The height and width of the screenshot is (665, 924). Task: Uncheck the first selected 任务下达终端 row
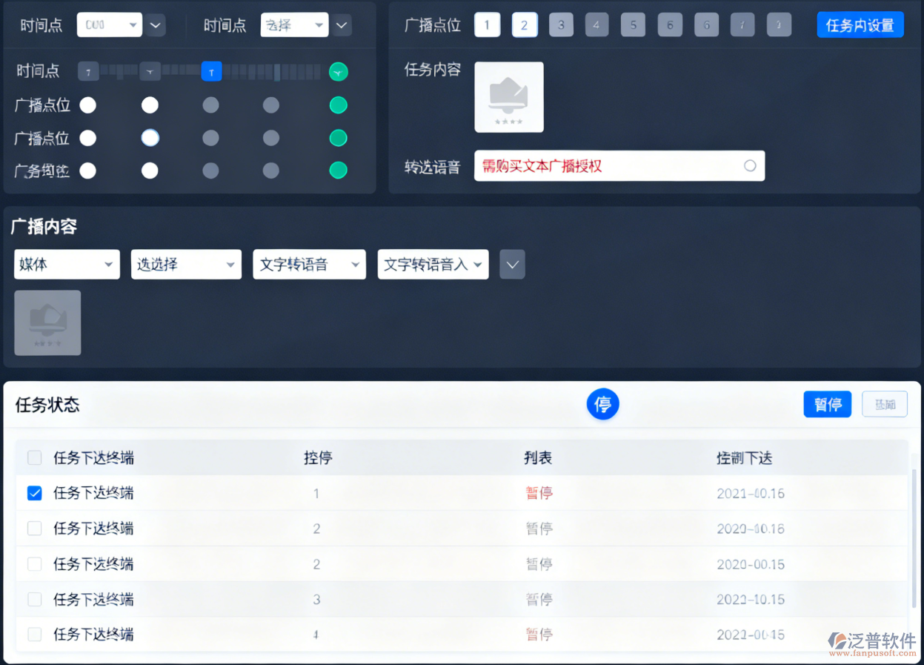(x=34, y=493)
